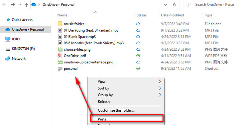
Task: Click cloud status for onedrive-upload-interface.png
Action: [138, 62]
